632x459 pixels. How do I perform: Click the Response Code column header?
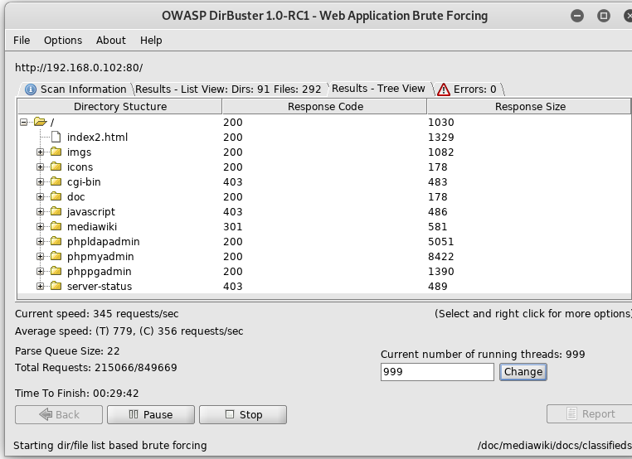(x=324, y=106)
